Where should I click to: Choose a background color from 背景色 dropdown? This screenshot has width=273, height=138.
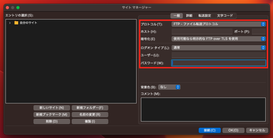(x=169, y=87)
